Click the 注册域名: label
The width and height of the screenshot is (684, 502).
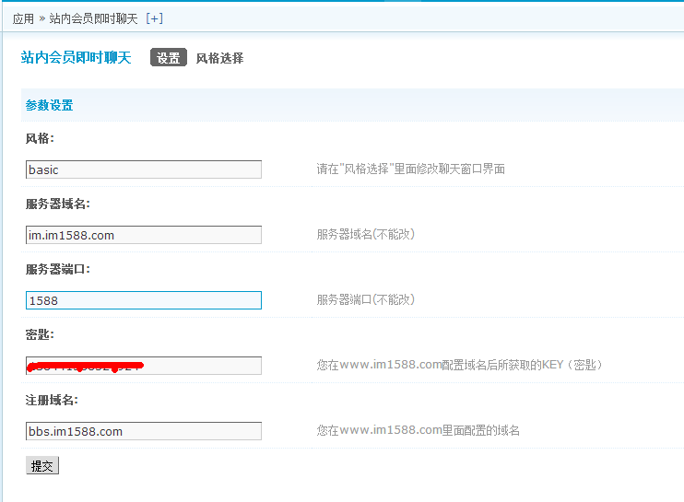[x=52, y=400]
